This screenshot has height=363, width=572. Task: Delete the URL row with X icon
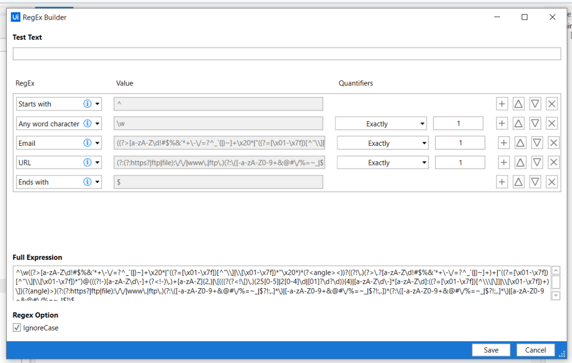point(554,163)
